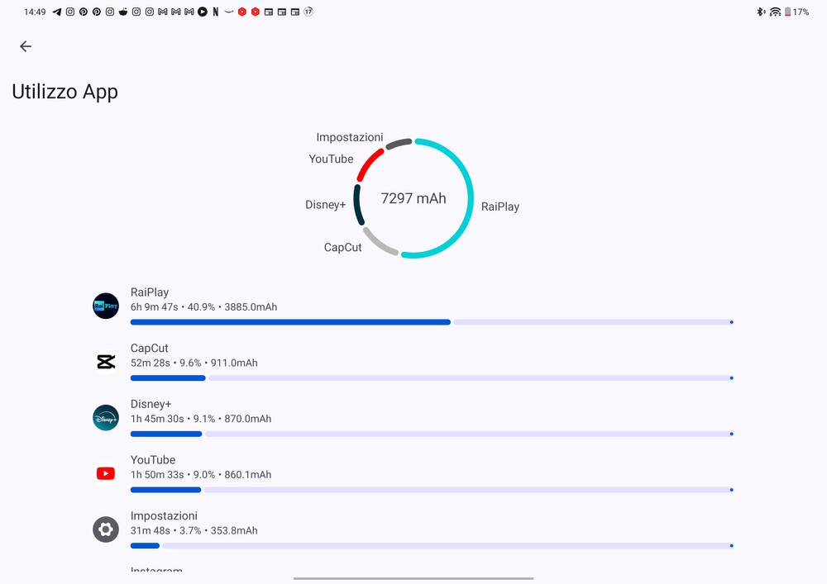This screenshot has height=584, width=827.
Task: Select the dark gray Impostazioni chart segment
Action: [399, 143]
